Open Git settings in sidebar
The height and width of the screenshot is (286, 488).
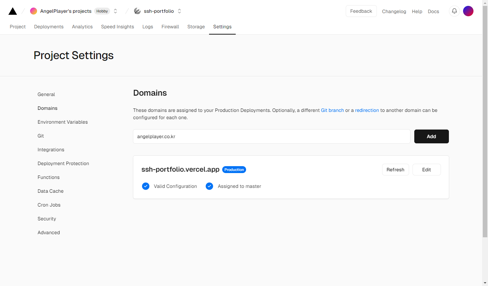[41, 136]
